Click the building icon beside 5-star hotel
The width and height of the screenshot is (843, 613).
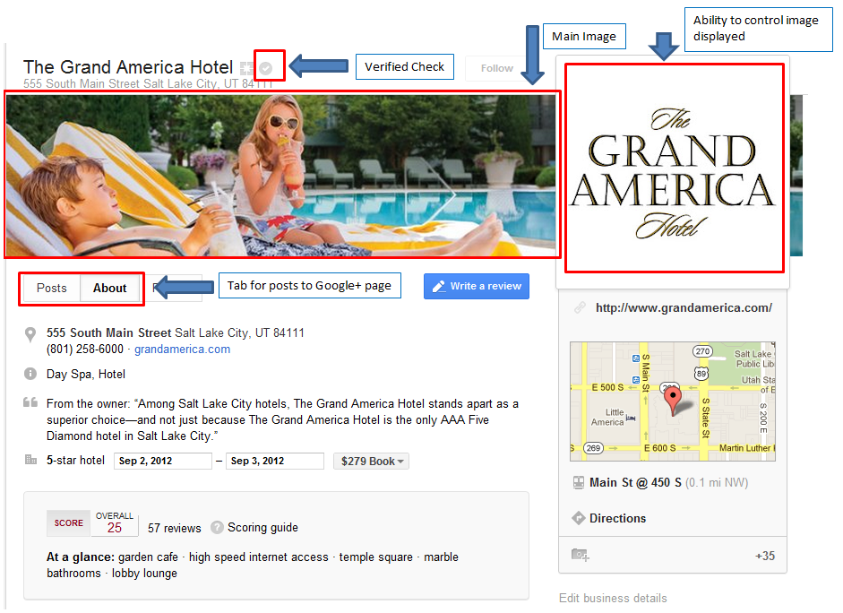click(30, 460)
